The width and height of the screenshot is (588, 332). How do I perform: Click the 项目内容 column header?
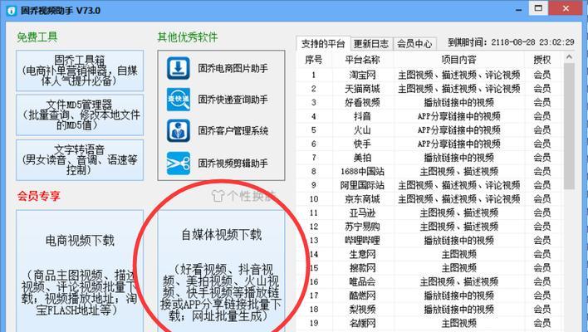458,60
